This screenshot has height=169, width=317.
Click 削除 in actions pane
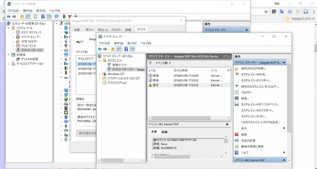(x=244, y=135)
